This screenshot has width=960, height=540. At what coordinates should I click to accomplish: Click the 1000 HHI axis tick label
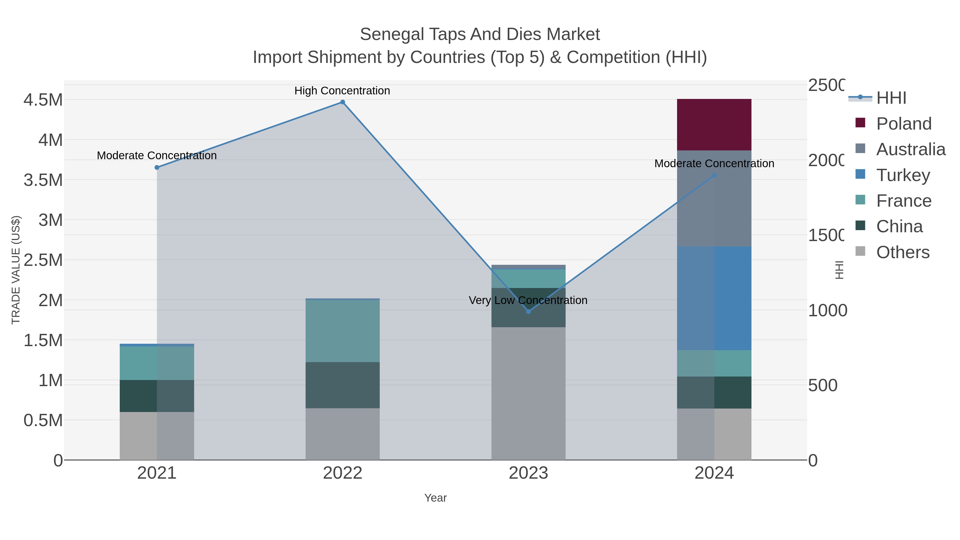827,310
